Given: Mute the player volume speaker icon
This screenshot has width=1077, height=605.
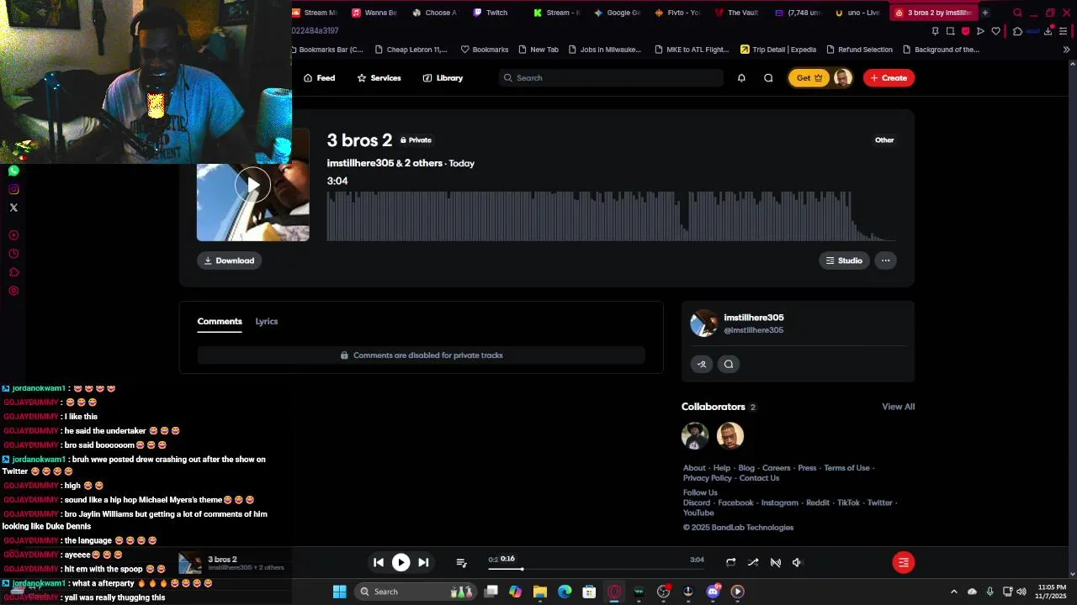Looking at the screenshot, I should 797,562.
